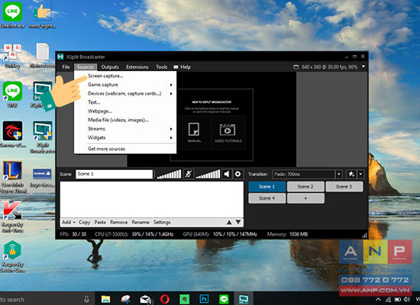The height and width of the screenshot is (305, 420).
Task: Click the taskbar microphone search icon
Action: coord(86,299)
